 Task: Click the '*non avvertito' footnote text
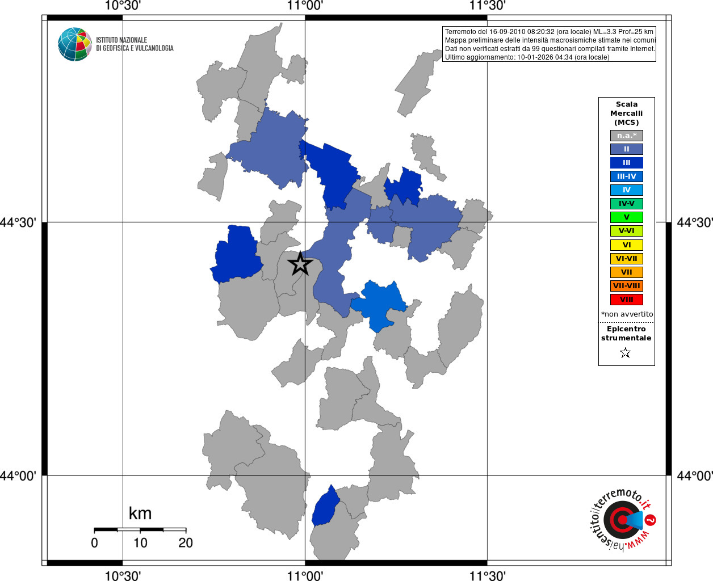coord(627,314)
